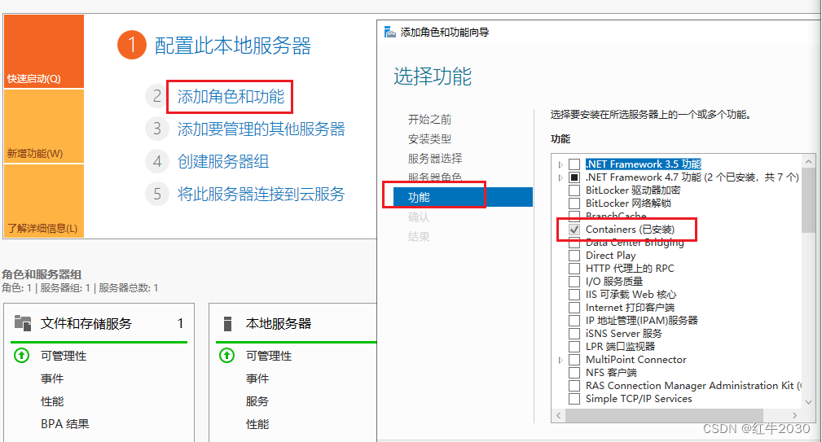The width and height of the screenshot is (822, 442).
Task: Click the Local Server tile icon
Action: coord(227,323)
